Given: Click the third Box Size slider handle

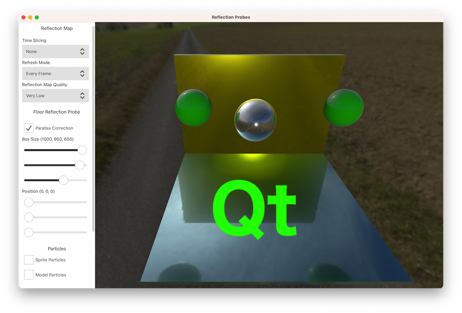Looking at the screenshot, I should [x=64, y=180].
